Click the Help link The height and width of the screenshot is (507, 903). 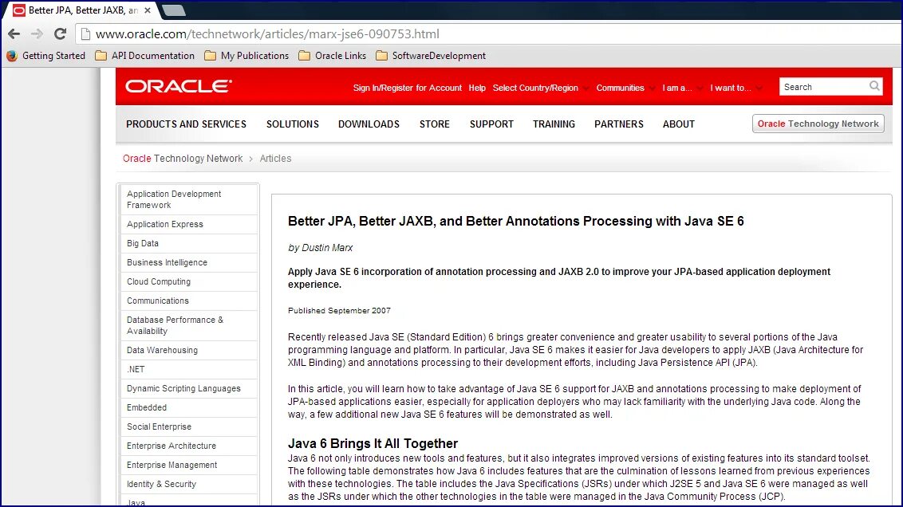pyautogui.click(x=477, y=88)
